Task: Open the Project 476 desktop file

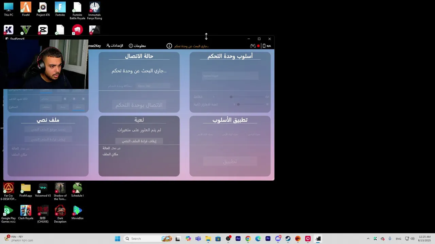Action: click(x=43, y=9)
